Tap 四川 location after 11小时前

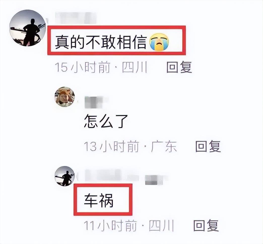click(x=161, y=226)
